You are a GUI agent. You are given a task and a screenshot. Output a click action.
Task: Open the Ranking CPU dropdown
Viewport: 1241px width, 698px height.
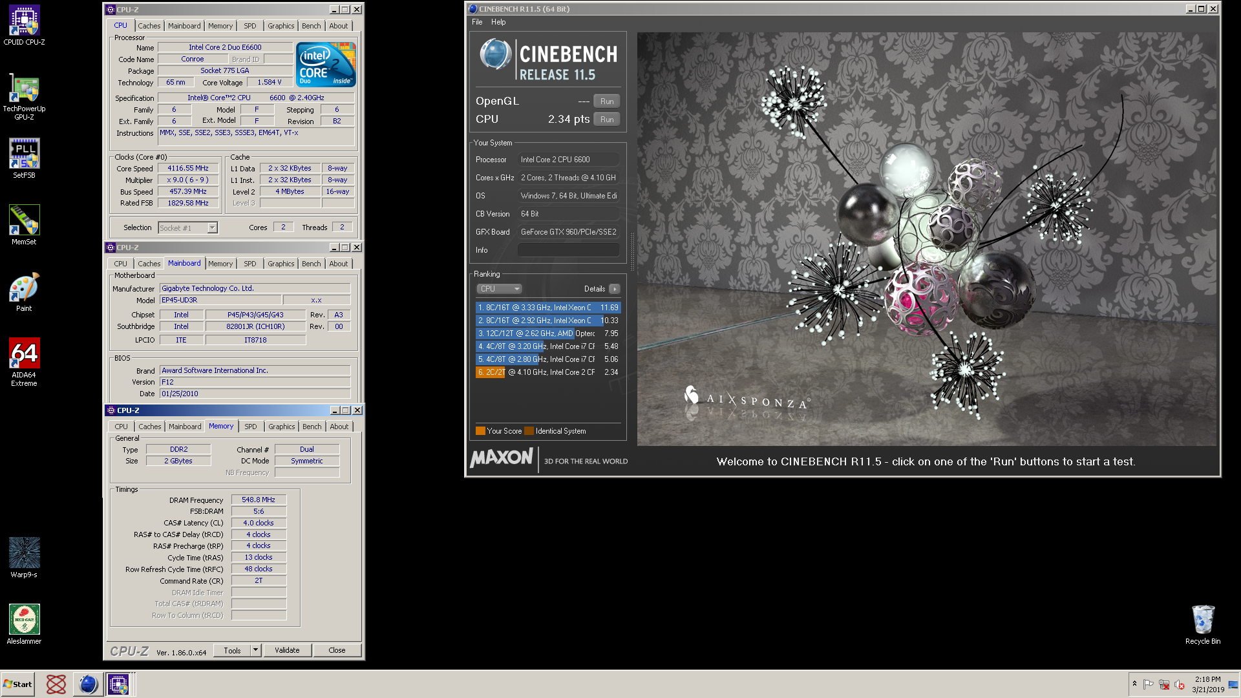[x=499, y=289]
